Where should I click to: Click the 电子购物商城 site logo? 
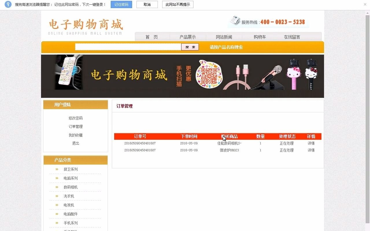click(86, 27)
